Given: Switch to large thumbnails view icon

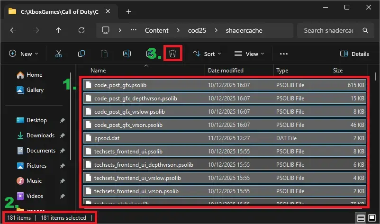Looking at the screenshot, I should pyautogui.click(x=372, y=218).
